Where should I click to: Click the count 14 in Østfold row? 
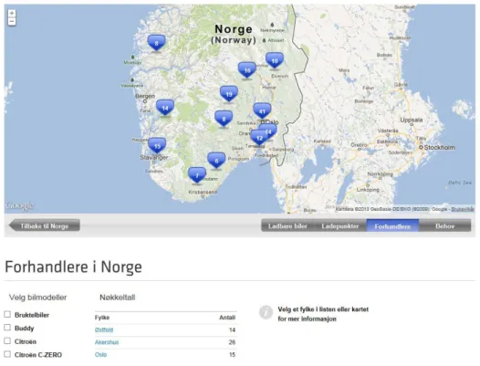pyautogui.click(x=232, y=329)
